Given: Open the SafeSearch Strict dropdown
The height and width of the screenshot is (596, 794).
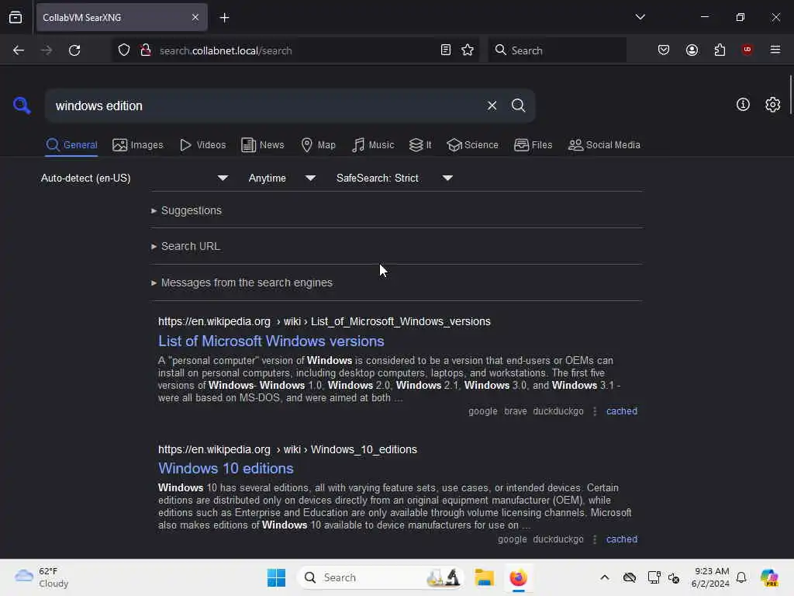Looking at the screenshot, I should [395, 178].
